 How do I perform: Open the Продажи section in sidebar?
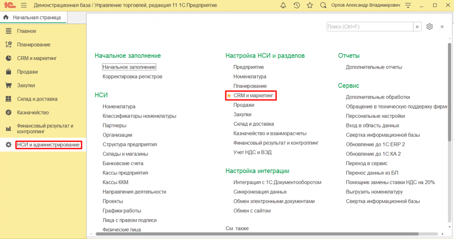coord(27,72)
